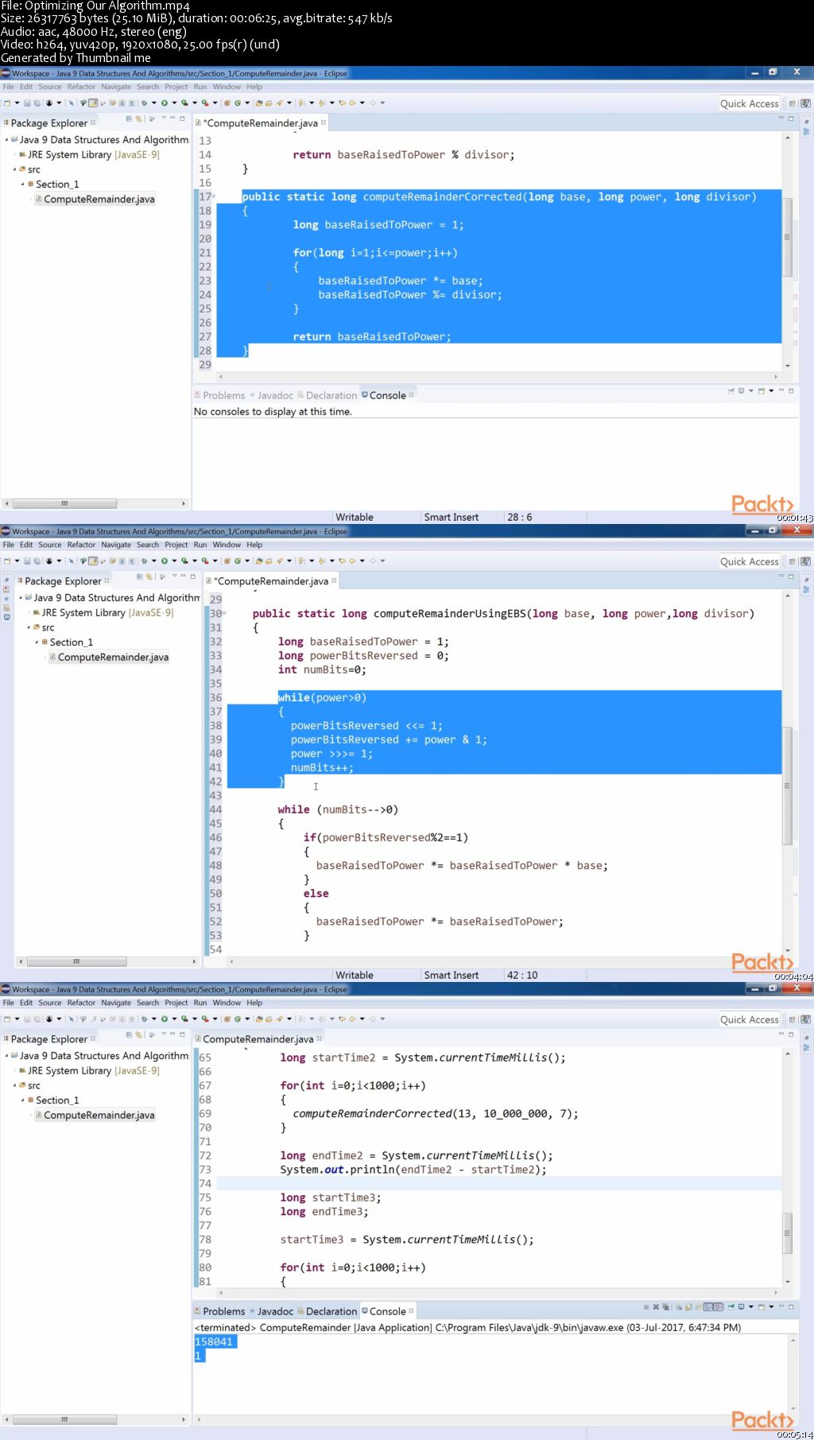
Task: Collapse Section_1 package in the 00:04:04 frame
Action: tap(37, 642)
